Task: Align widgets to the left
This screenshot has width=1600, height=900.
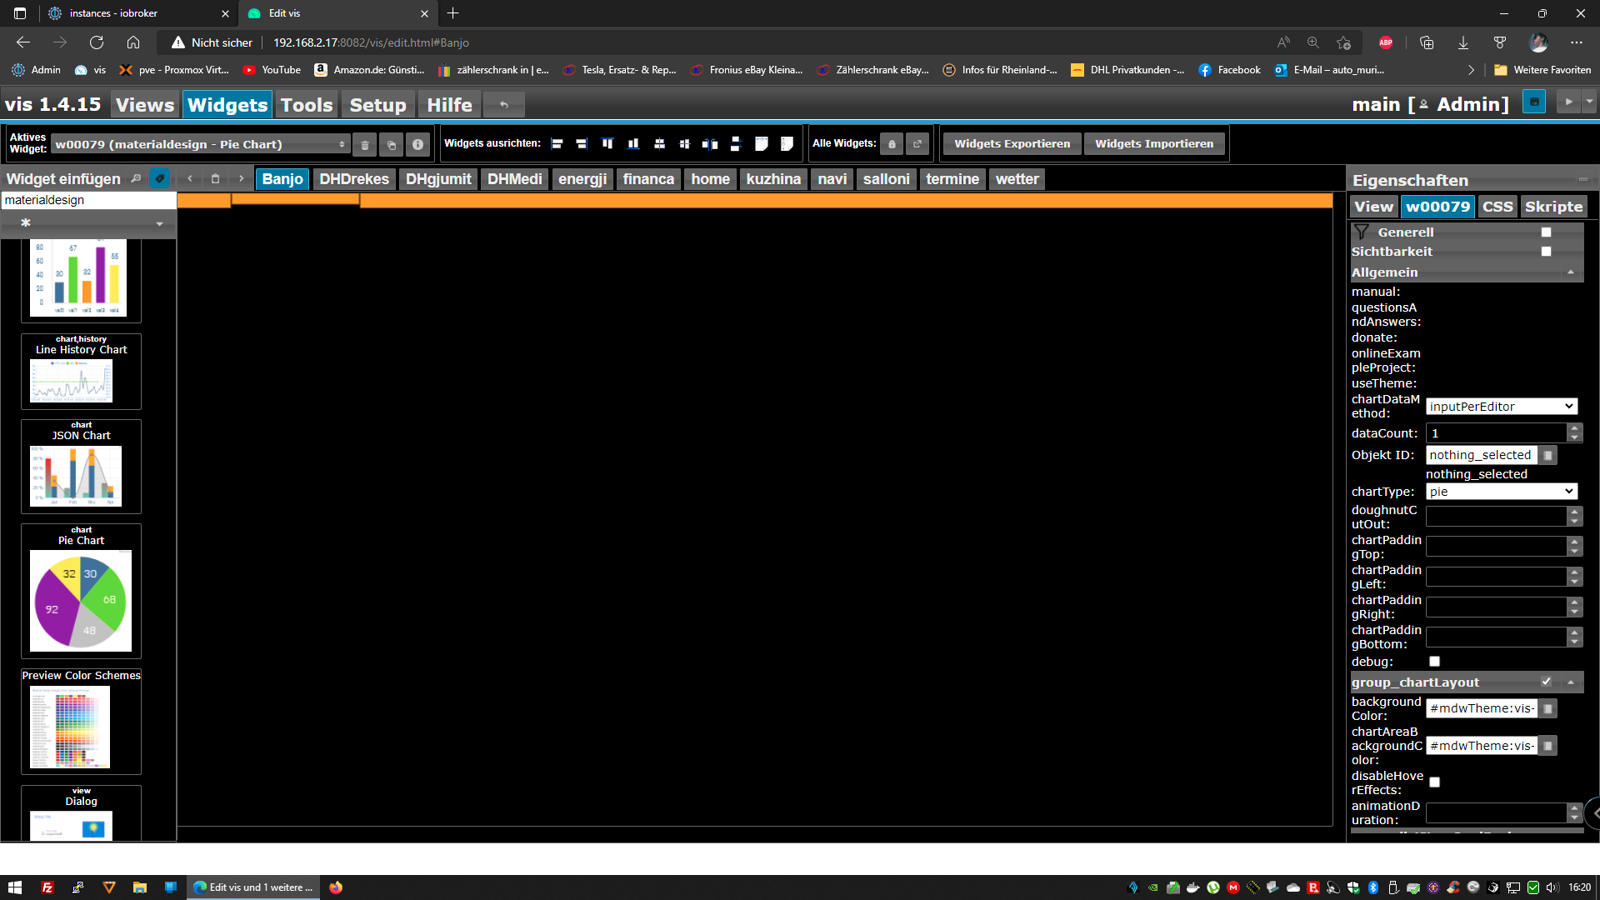Action: [557, 144]
